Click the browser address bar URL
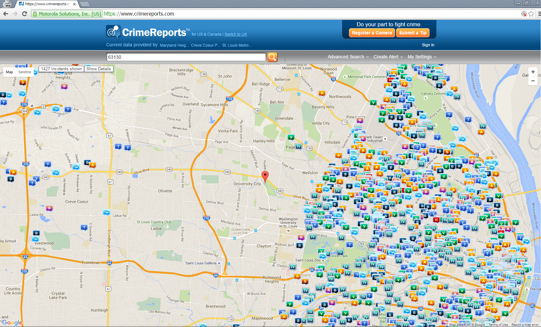Viewport: 541px width, 327px height. click(x=139, y=14)
